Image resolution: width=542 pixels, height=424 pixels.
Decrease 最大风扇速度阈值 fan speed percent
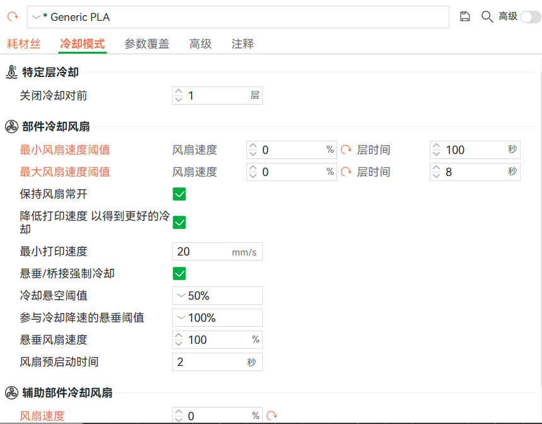coord(253,176)
